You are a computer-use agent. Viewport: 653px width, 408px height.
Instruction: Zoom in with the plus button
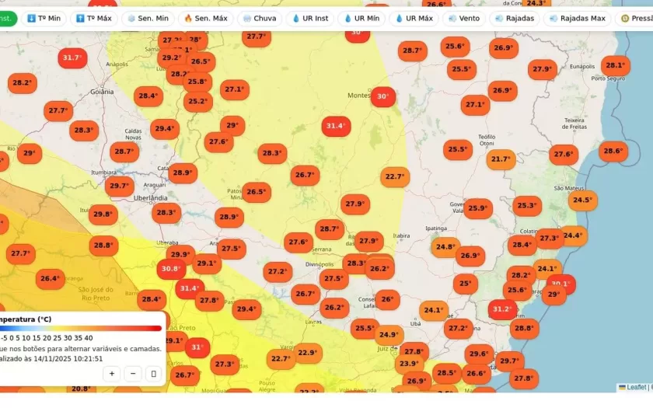[112, 374]
